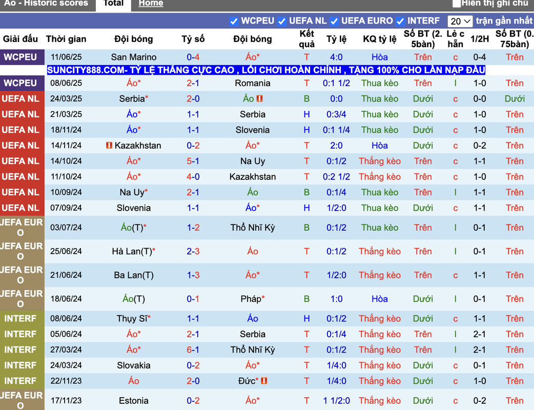Click the red card icon next to Serbia 2-0 Áo
The height and width of the screenshot is (410, 534).
[x=260, y=99]
